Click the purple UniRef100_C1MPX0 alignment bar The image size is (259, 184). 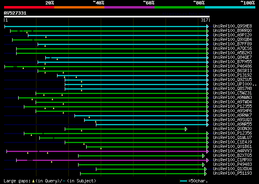(x=112, y=160)
